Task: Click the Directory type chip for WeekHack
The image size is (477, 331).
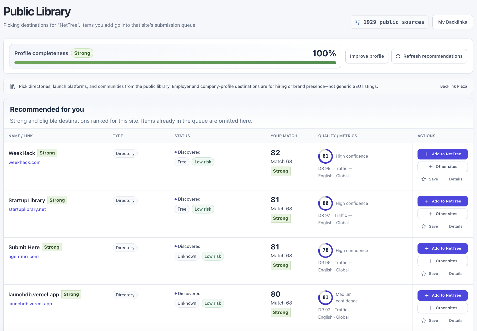Action: click(125, 153)
